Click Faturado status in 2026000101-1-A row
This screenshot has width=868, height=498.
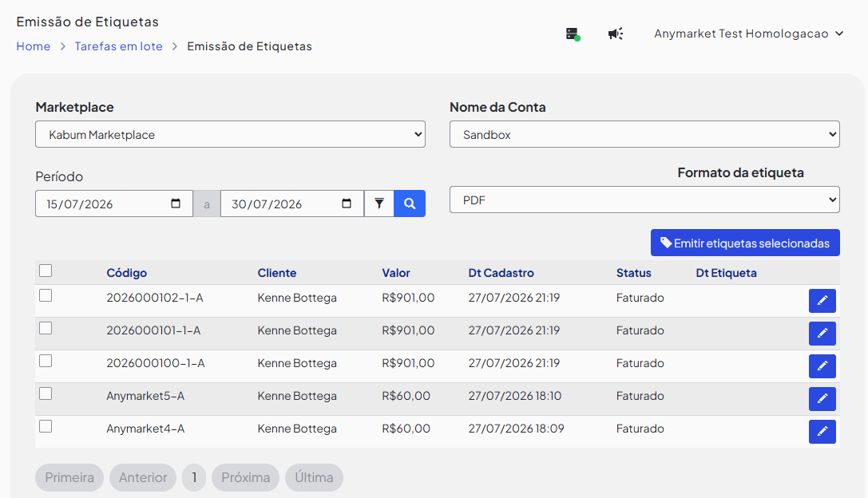pyautogui.click(x=640, y=330)
